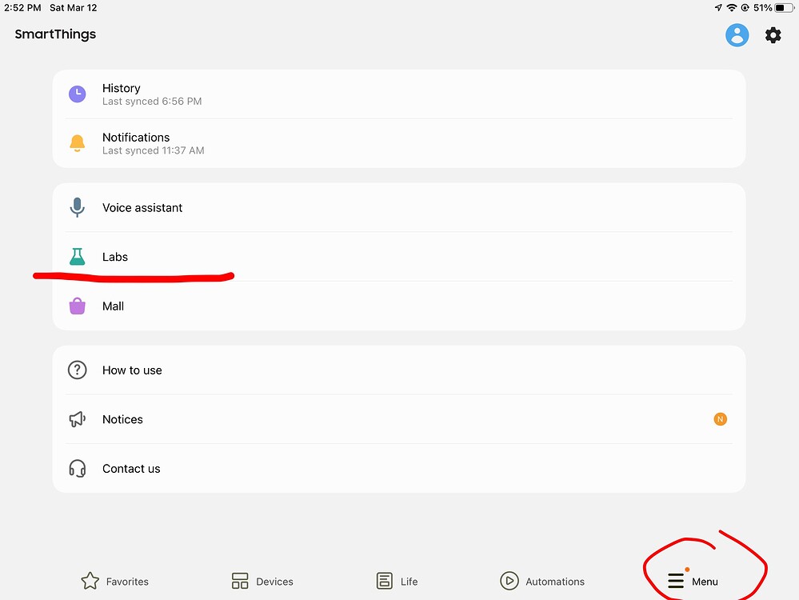Open the user profile avatar
This screenshot has height=600, width=799.
coord(737,34)
